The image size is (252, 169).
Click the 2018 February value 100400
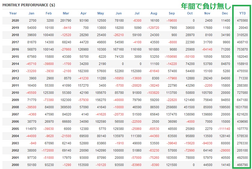[x=48, y=35]
